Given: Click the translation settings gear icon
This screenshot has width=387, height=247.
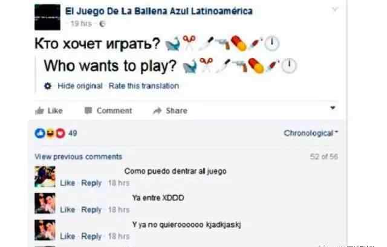Looking at the screenshot, I should tap(48, 86).
